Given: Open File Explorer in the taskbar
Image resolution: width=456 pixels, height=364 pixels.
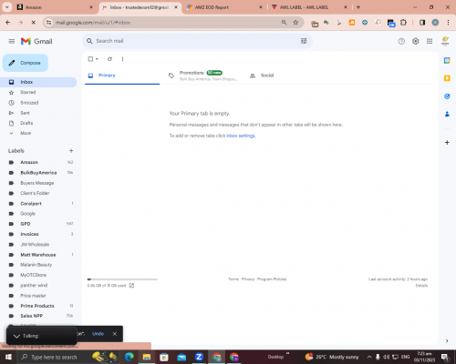Looking at the screenshot, I should (x=147, y=357).
